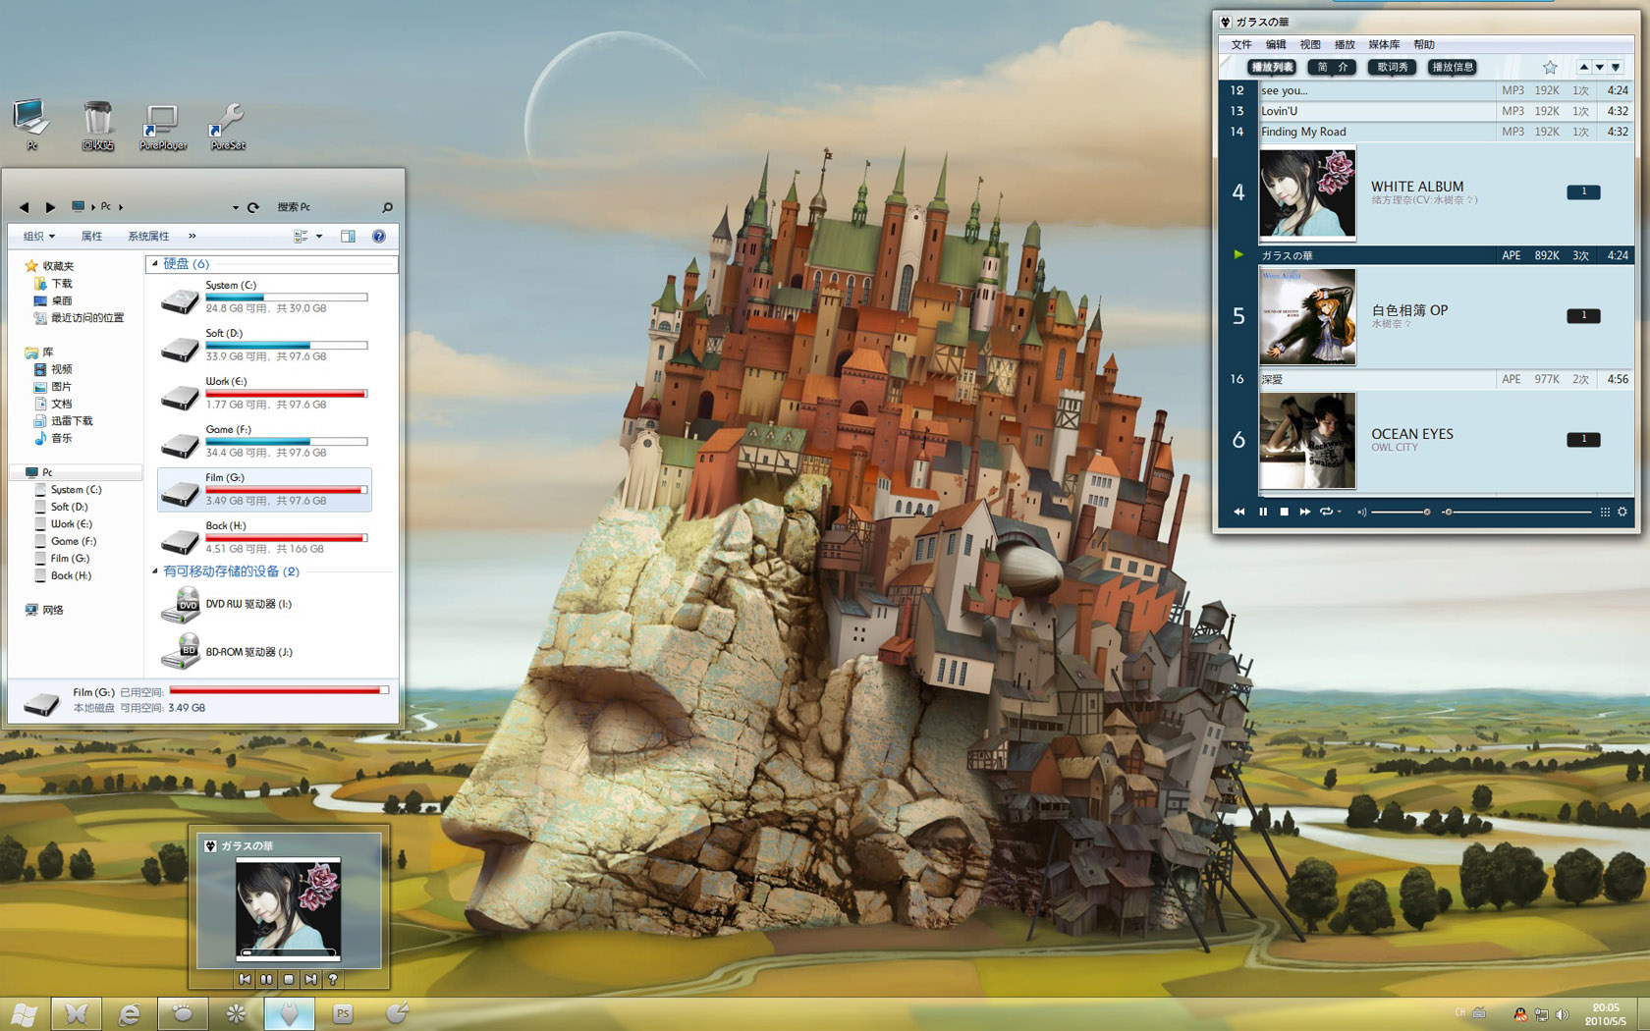Collapse the 有可移动存储的设备 (2) group

pyautogui.click(x=154, y=571)
